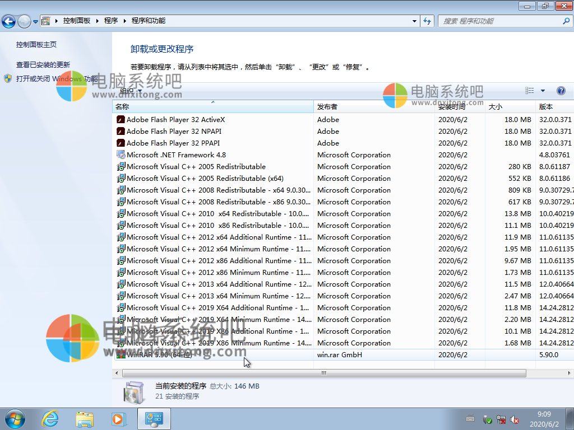Refresh the page using the address bar icon

(x=426, y=20)
